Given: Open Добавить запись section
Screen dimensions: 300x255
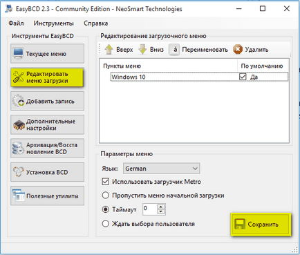Looking at the screenshot, I should pos(47,101).
